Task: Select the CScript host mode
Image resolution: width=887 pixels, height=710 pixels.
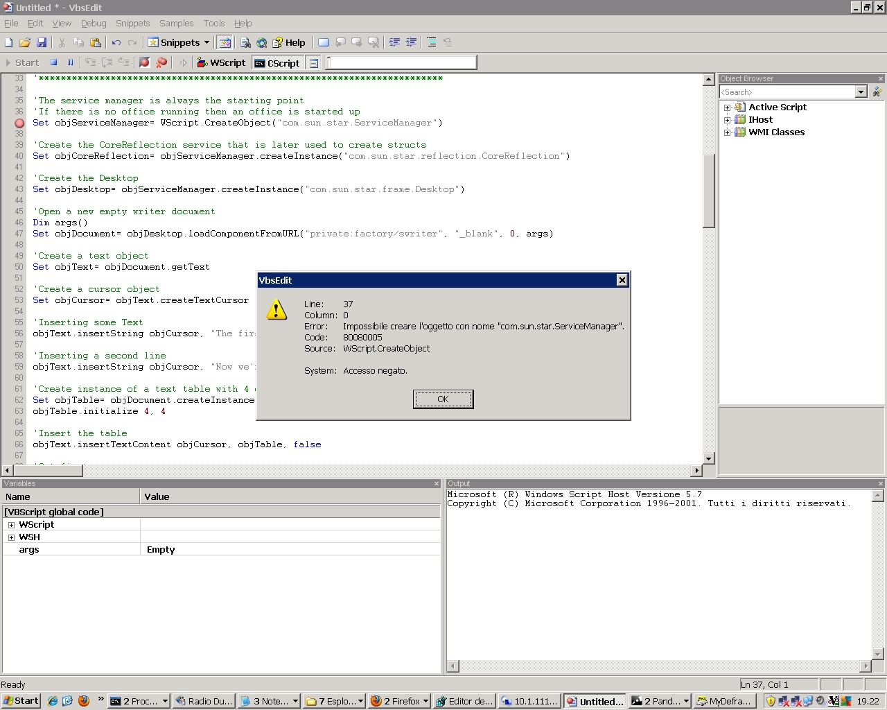Action: (x=276, y=63)
